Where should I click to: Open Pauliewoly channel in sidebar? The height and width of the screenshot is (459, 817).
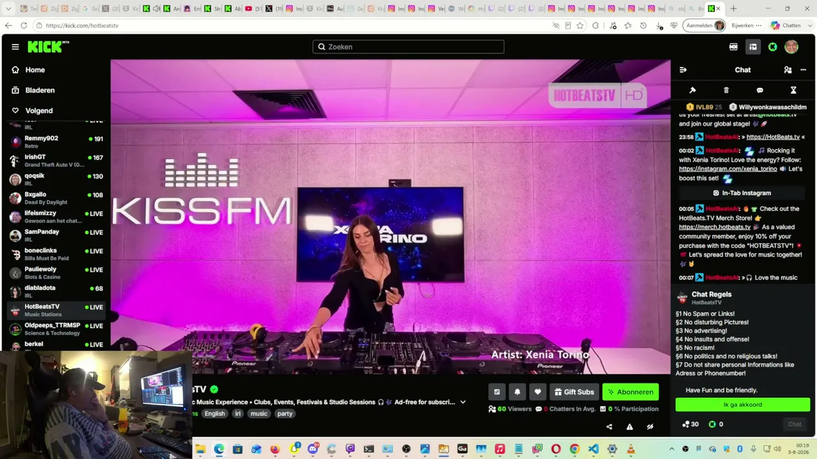point(56,273)
